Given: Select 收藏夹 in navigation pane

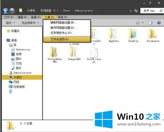Looking at the screenshot, I should [x=15, y=31].
